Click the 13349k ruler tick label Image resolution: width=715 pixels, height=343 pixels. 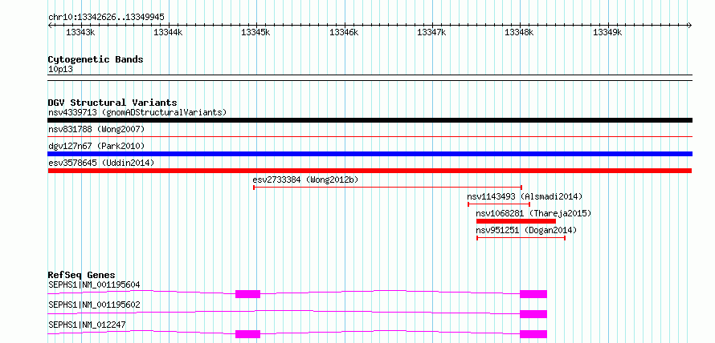pos(607,32)
